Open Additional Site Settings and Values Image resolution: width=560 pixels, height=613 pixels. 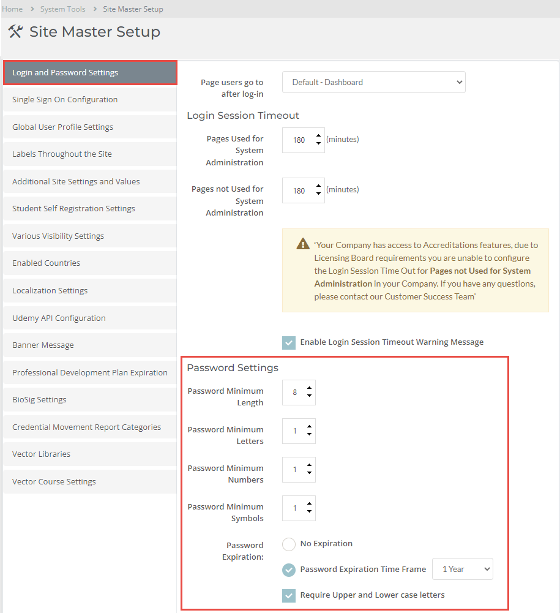(x=90, y=181)
